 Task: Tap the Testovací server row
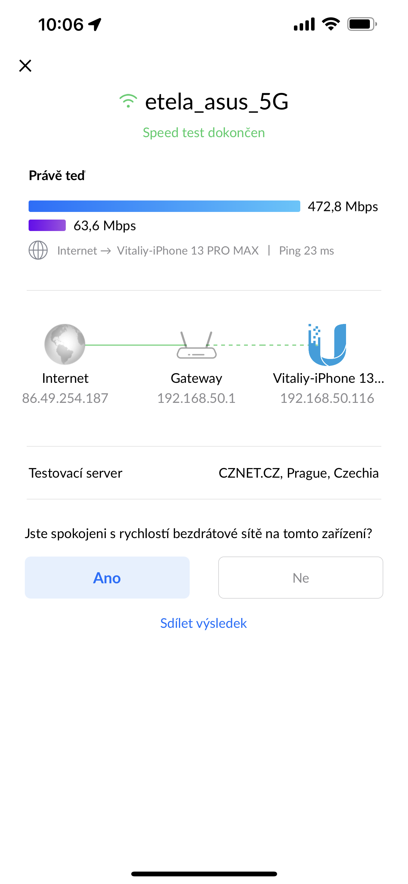pos(204,473)
